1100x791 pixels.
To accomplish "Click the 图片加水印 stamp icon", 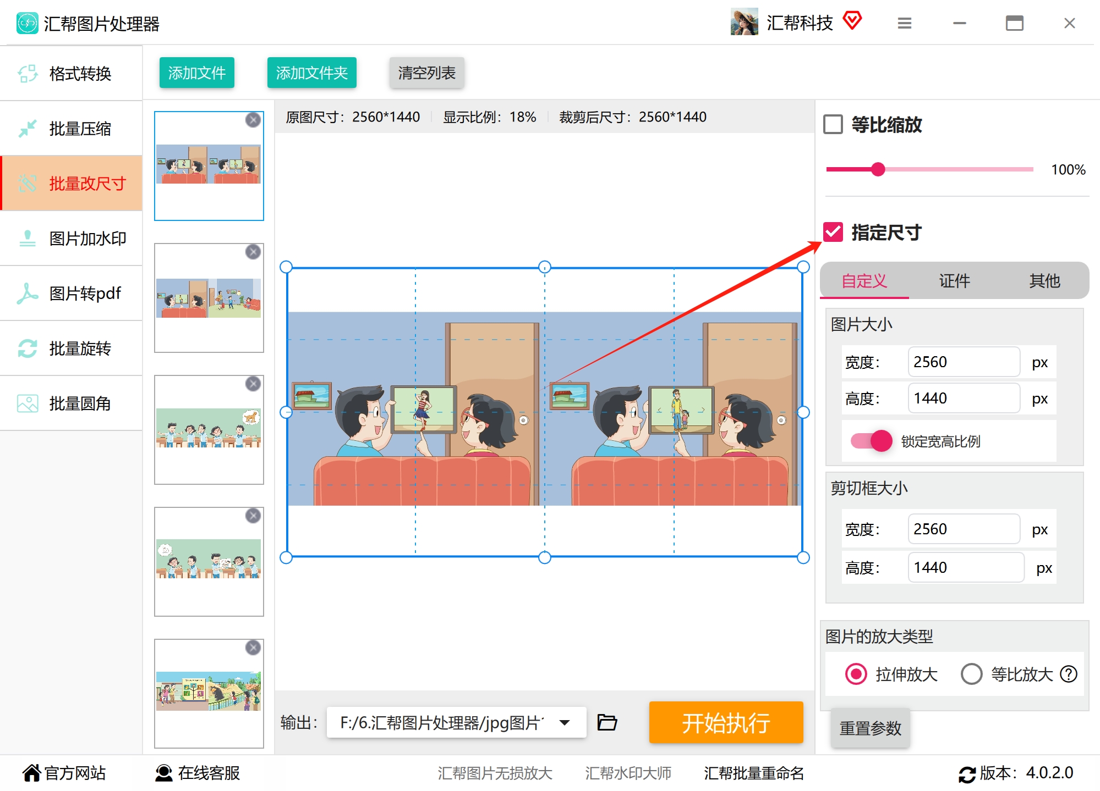I will click(28, 238).
